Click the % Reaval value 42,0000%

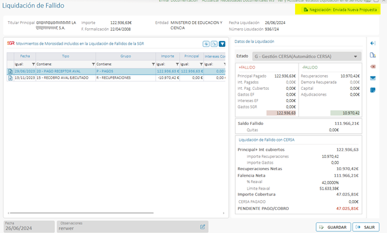pos(330,183)
